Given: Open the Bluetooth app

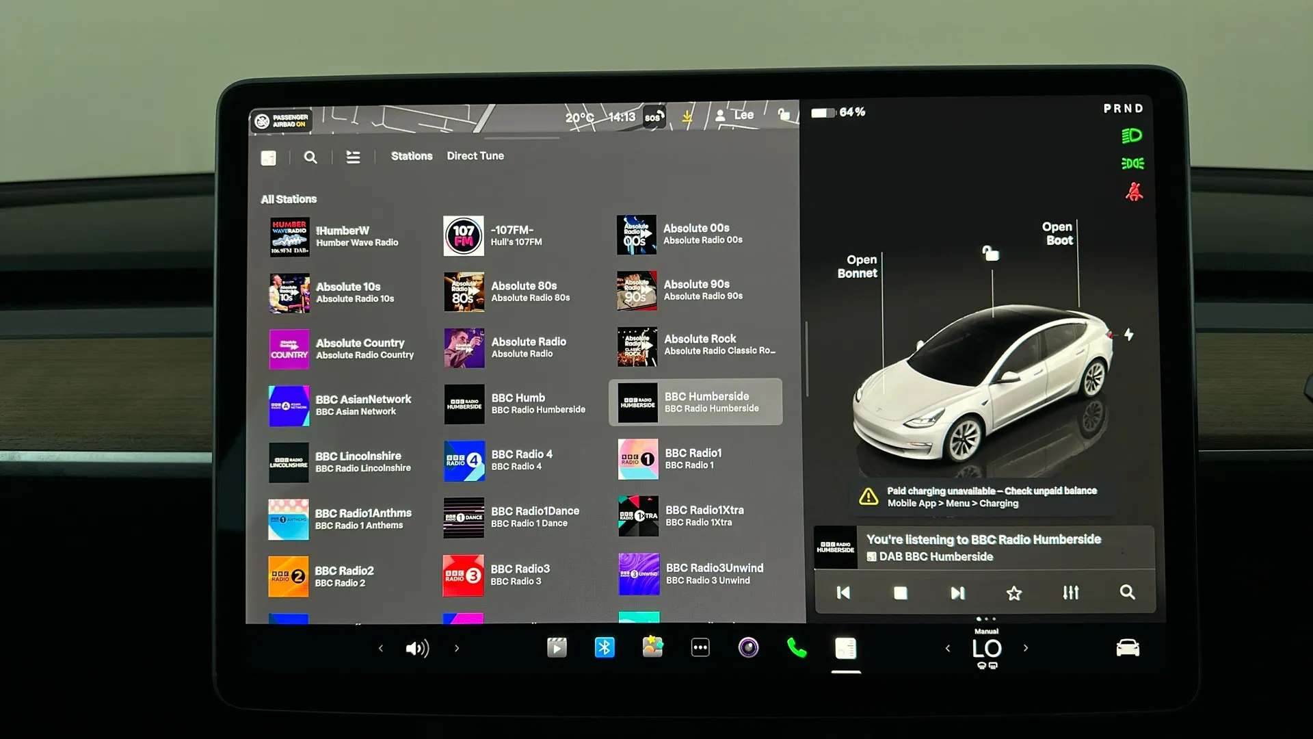Looking at the screenshot, I should pyautogui.click(x=605, y=647).
